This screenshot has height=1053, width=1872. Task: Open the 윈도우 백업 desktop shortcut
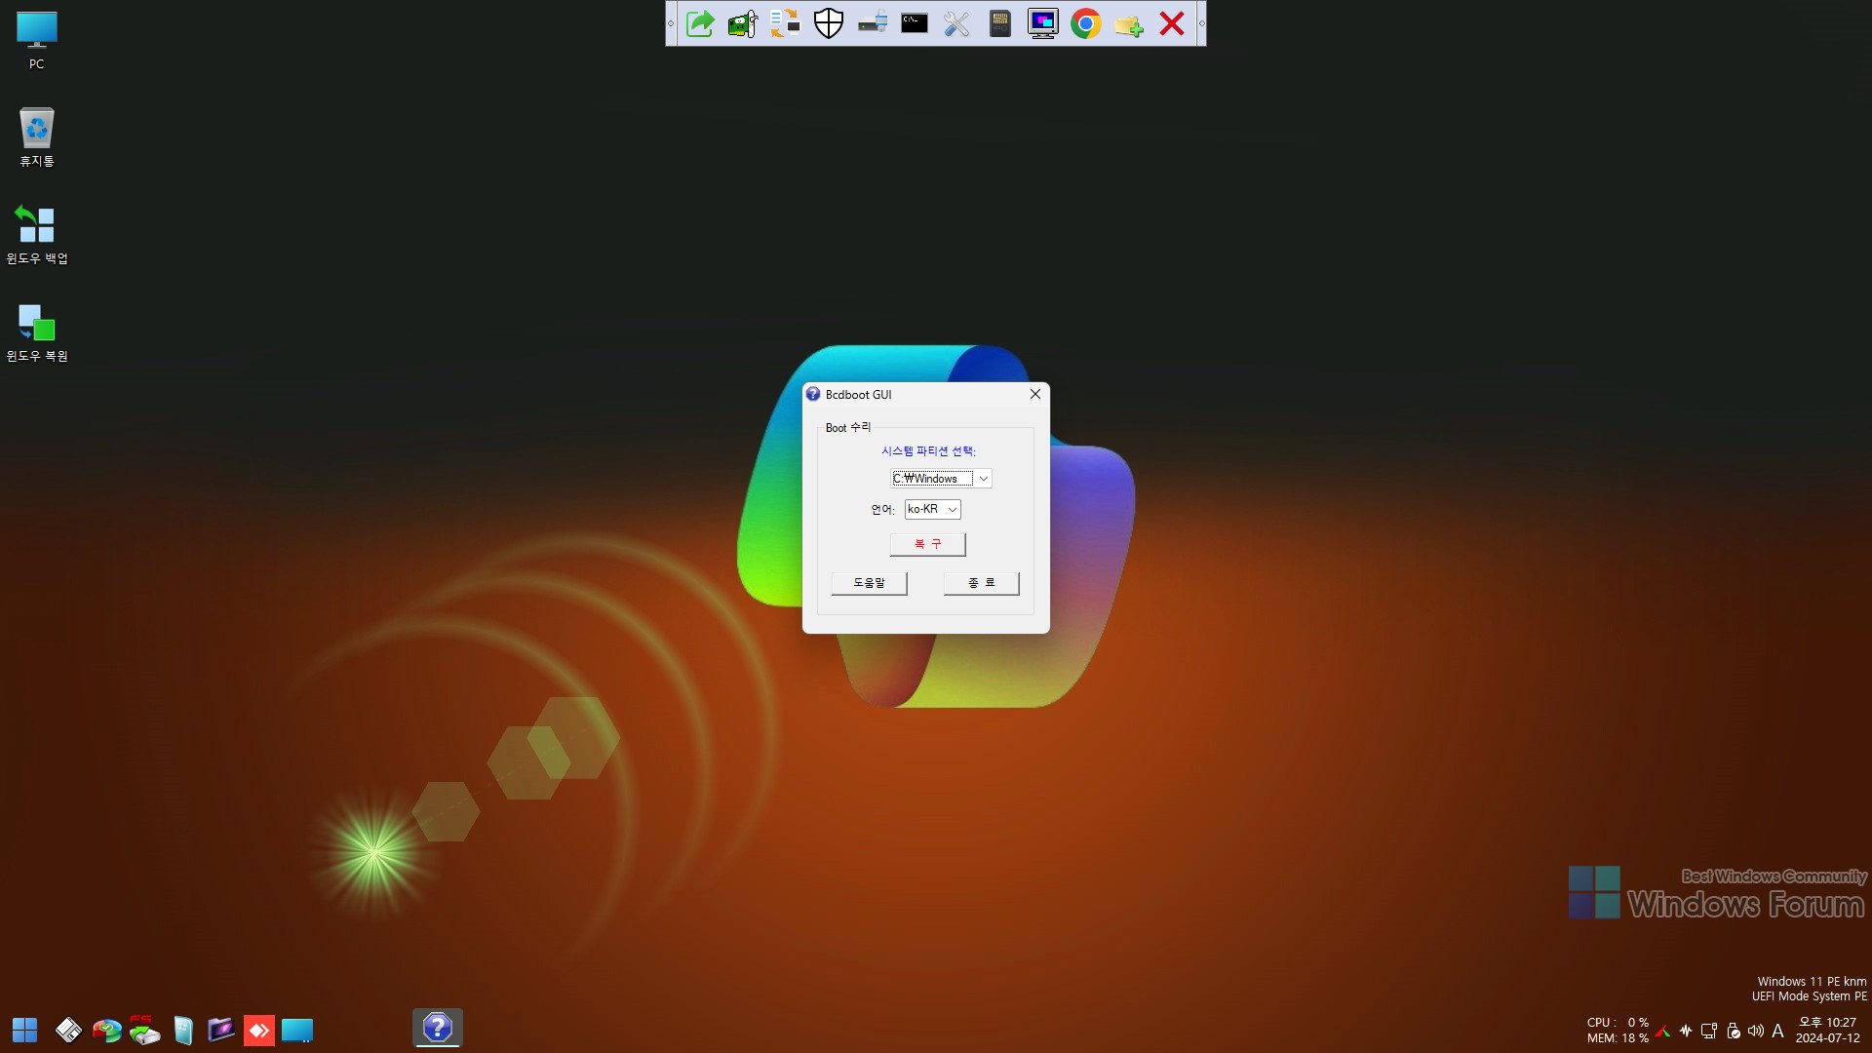(37, 235)
